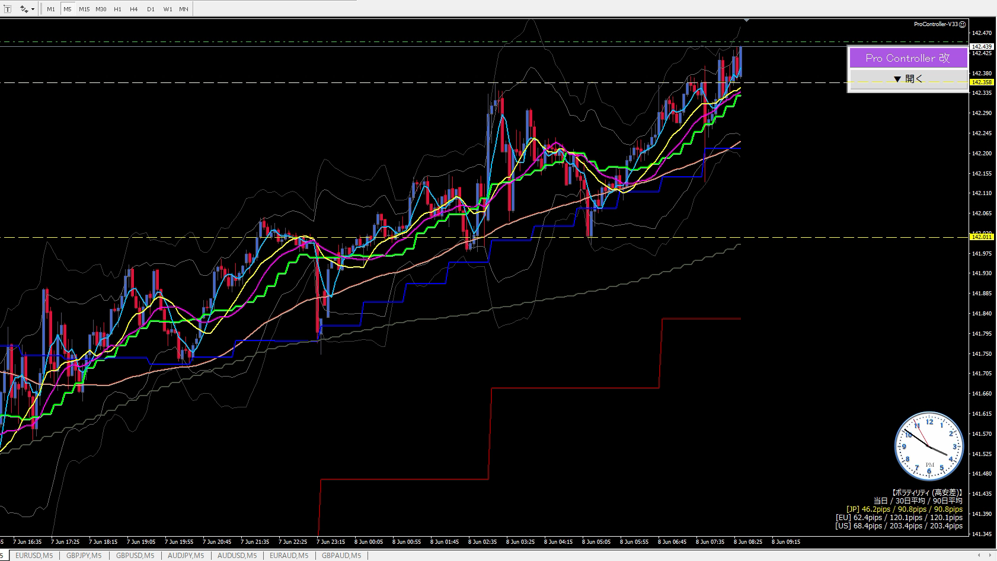Click the [JP] 46.2pips volatility line
Image resolution: width=997 pixels, height=561 pixels.
coord(905,509)
